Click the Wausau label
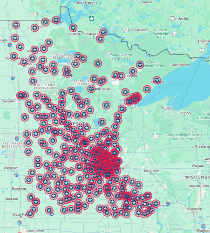The image size is (210, 233). (197, 166)
